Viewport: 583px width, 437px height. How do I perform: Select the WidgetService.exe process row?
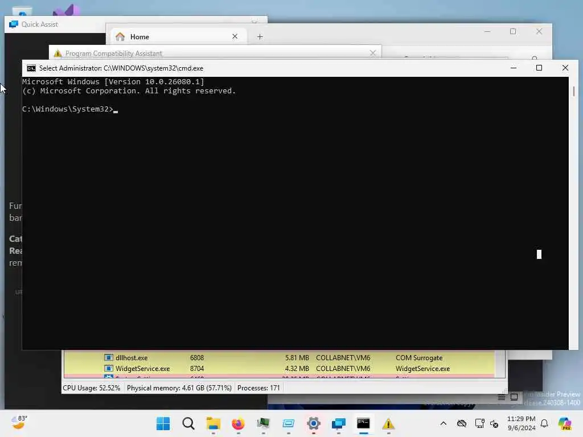[x=280, y=369]
